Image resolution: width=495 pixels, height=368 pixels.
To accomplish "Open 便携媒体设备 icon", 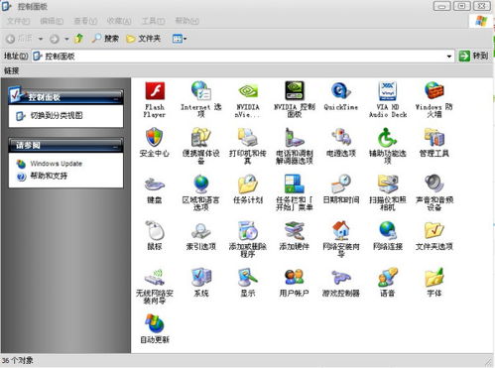I will coord(201,138).
